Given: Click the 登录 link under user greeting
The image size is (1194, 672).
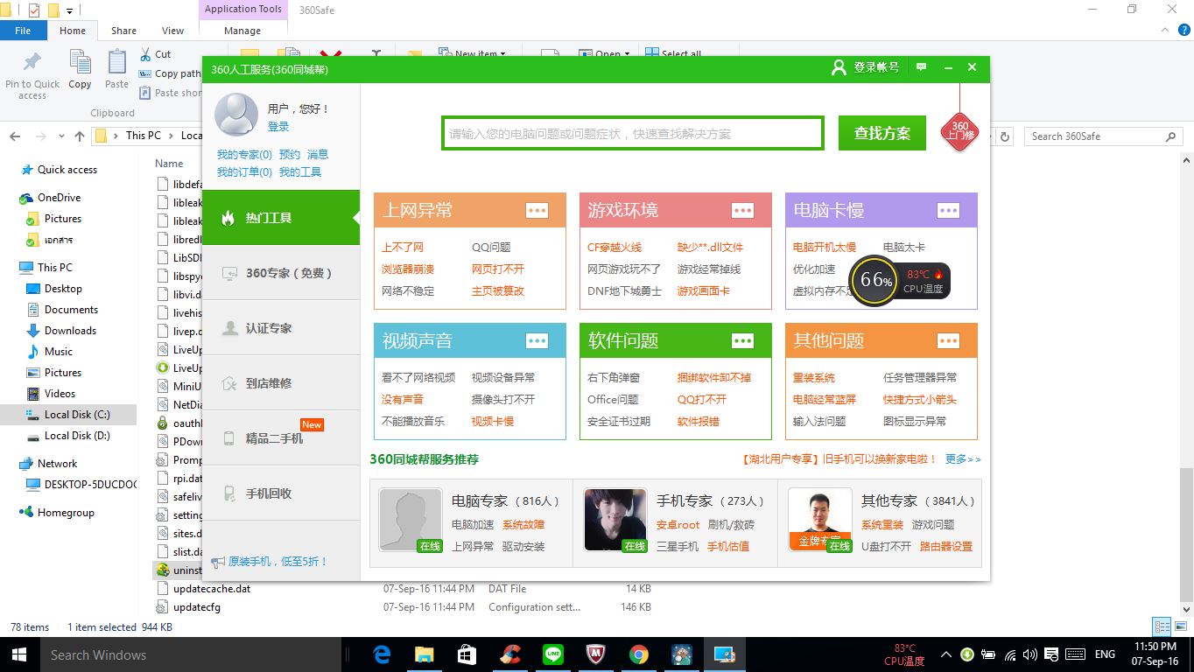Looking at the screenshot, I should coord(278,127).
